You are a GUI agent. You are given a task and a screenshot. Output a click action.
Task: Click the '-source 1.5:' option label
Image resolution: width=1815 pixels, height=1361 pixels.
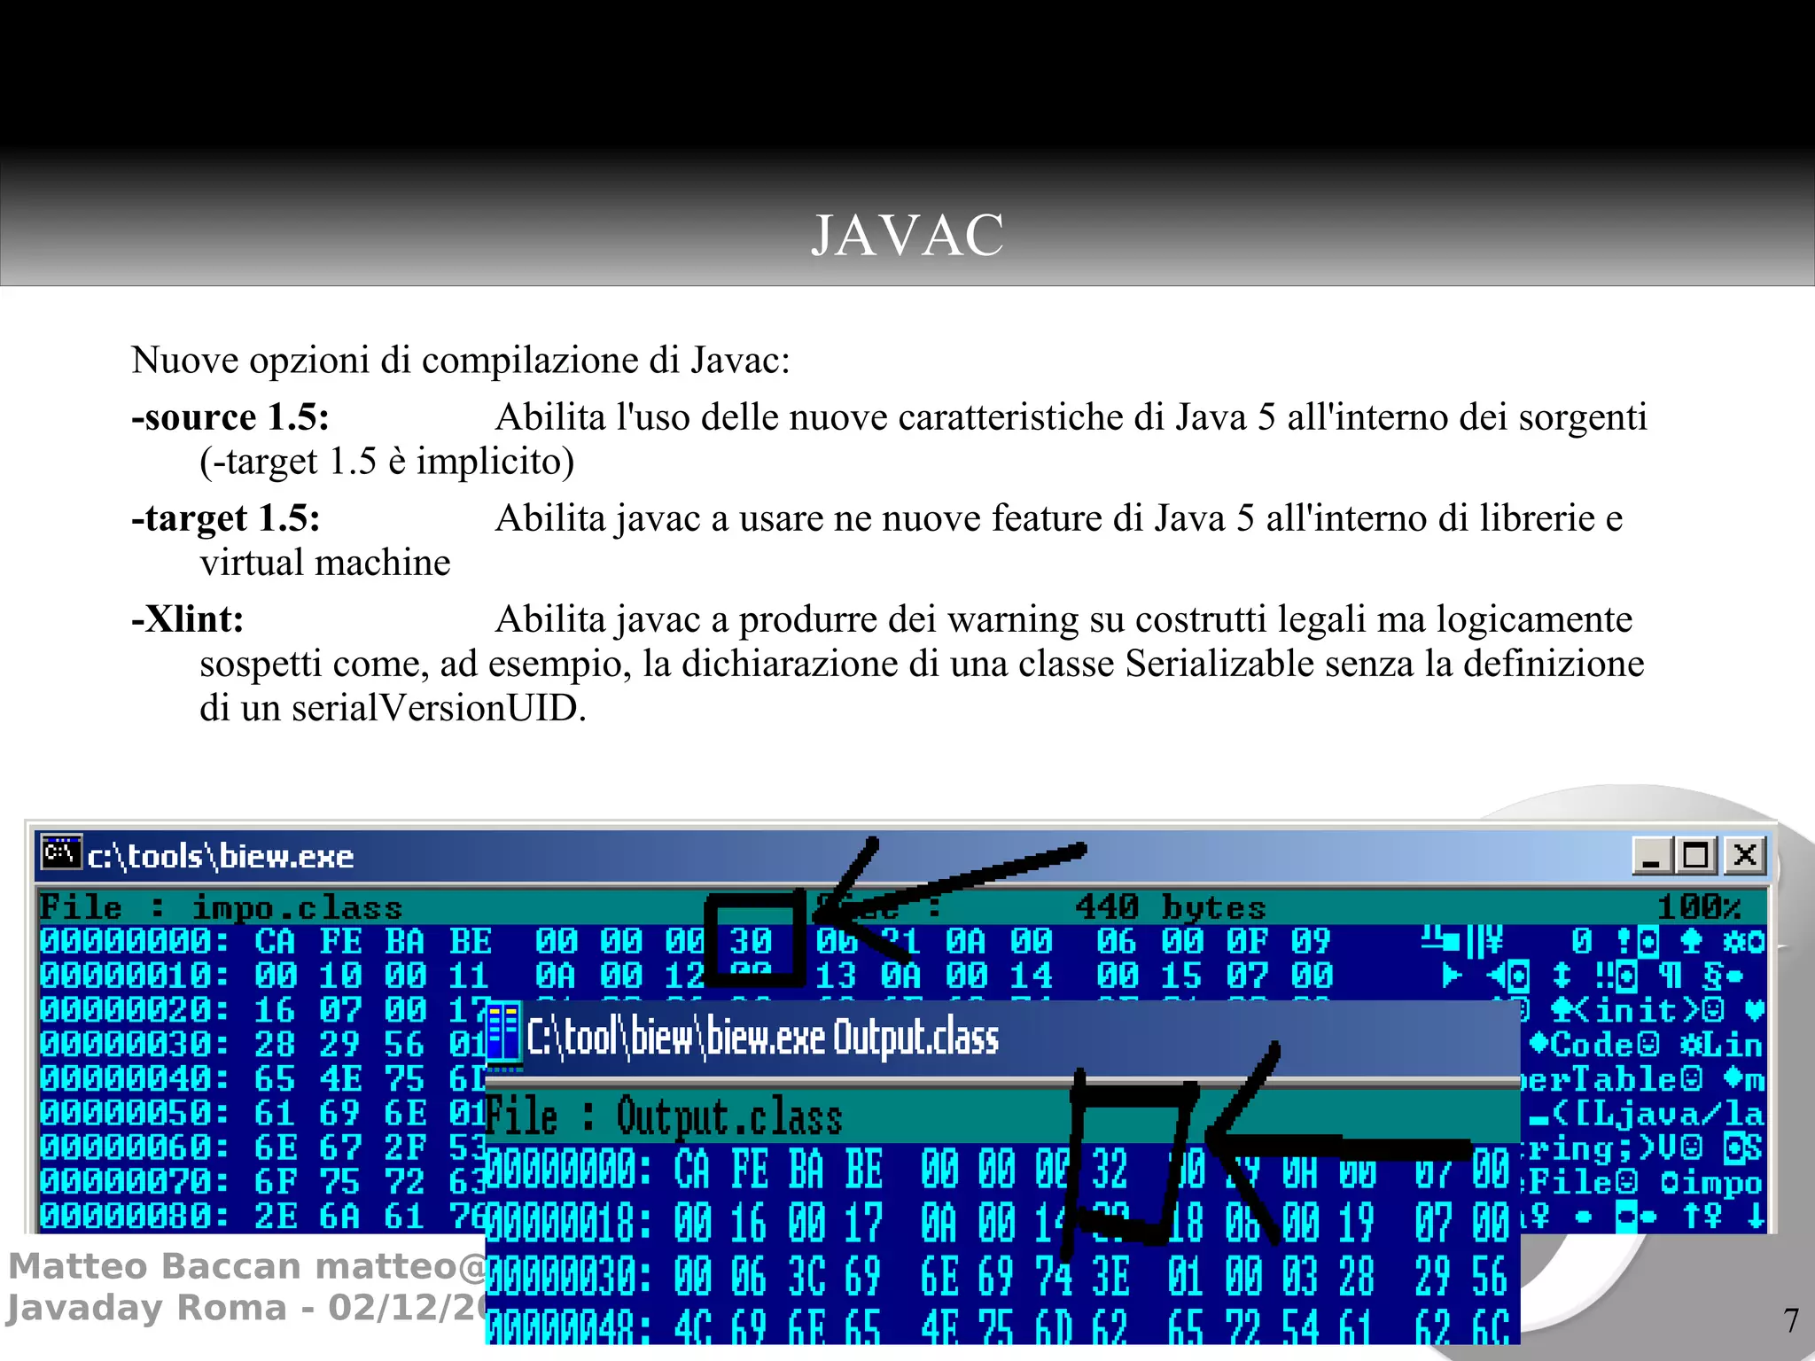[x=230, y=417]
